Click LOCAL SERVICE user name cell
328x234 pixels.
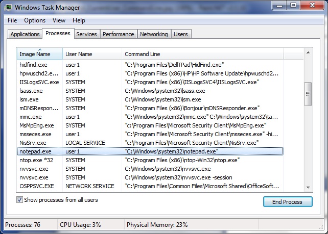pyautogui.click(x=85, y=143)
